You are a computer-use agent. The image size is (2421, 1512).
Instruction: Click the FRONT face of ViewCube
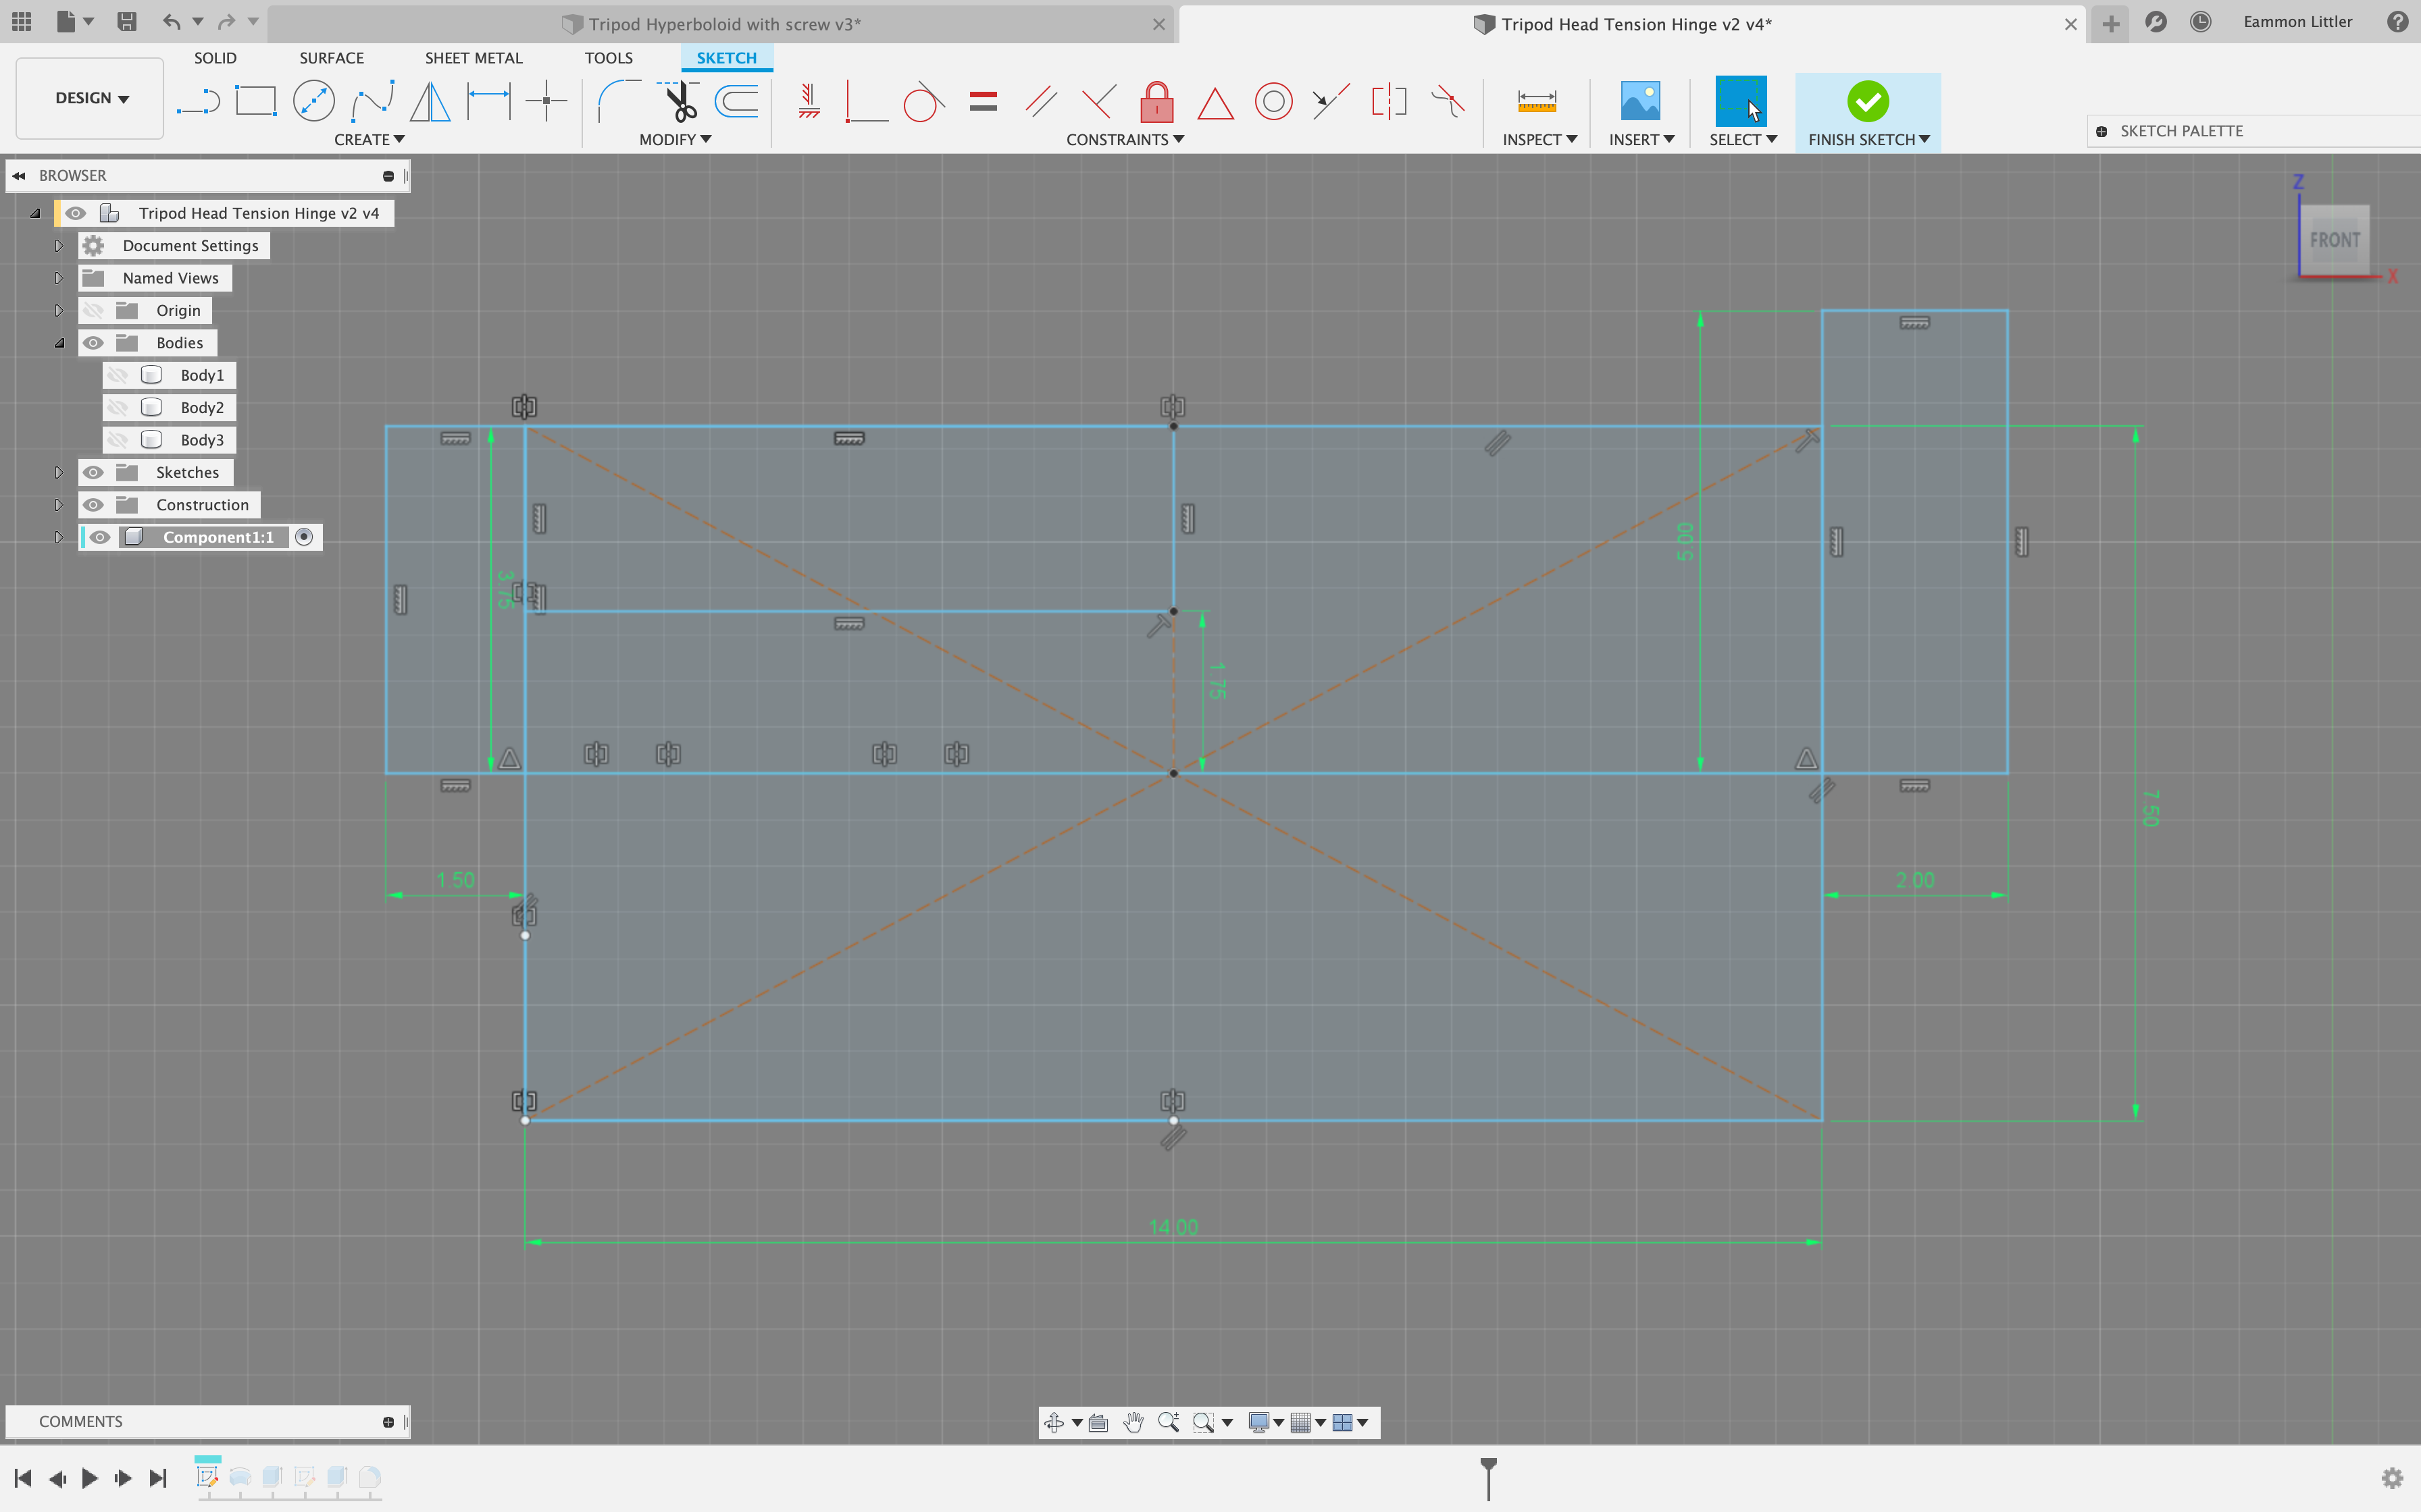[x=2334, y=240]
